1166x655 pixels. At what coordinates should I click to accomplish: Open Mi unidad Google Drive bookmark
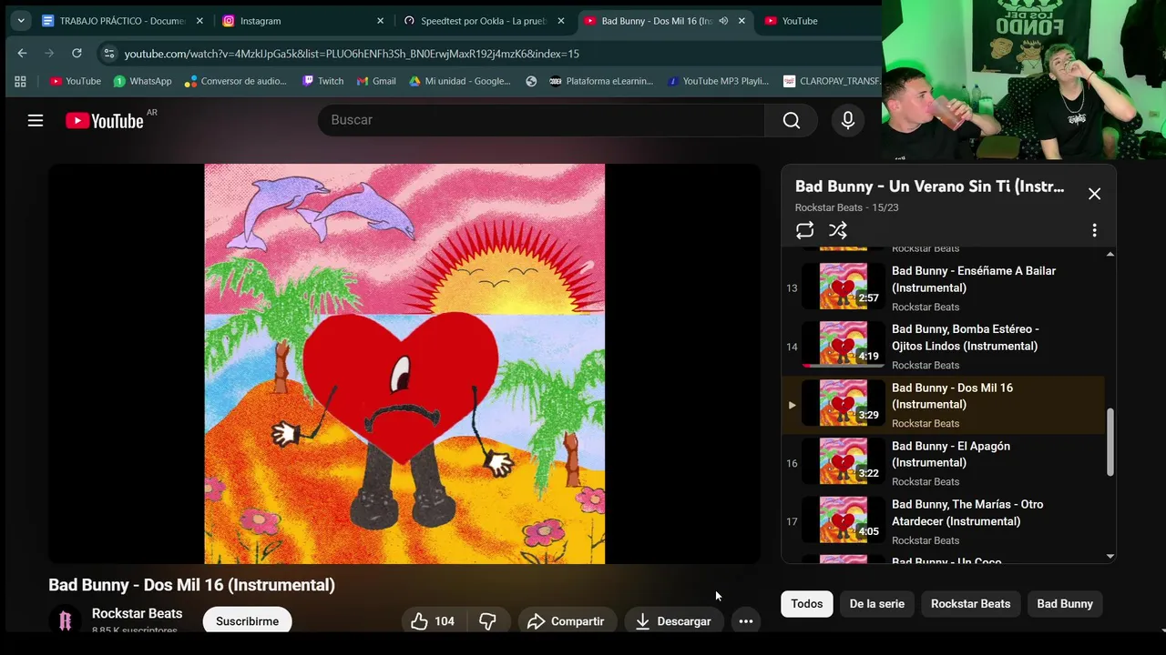460,81
